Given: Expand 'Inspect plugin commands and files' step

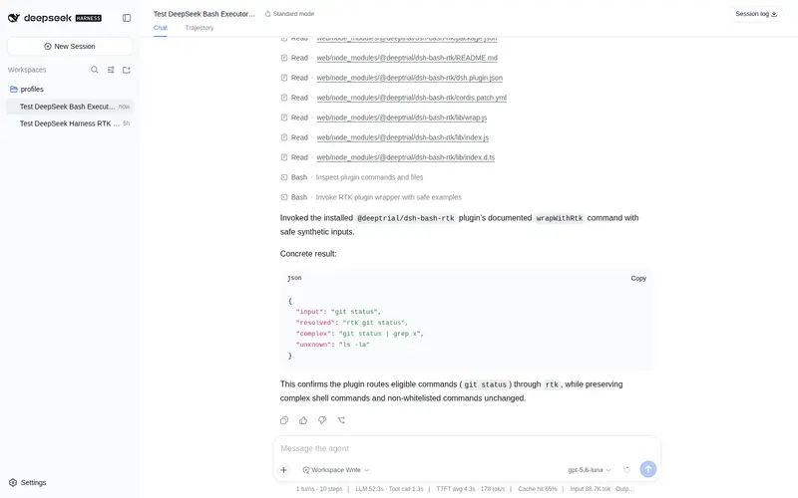Looking at the screenshot, I should (x=369, y=177).
